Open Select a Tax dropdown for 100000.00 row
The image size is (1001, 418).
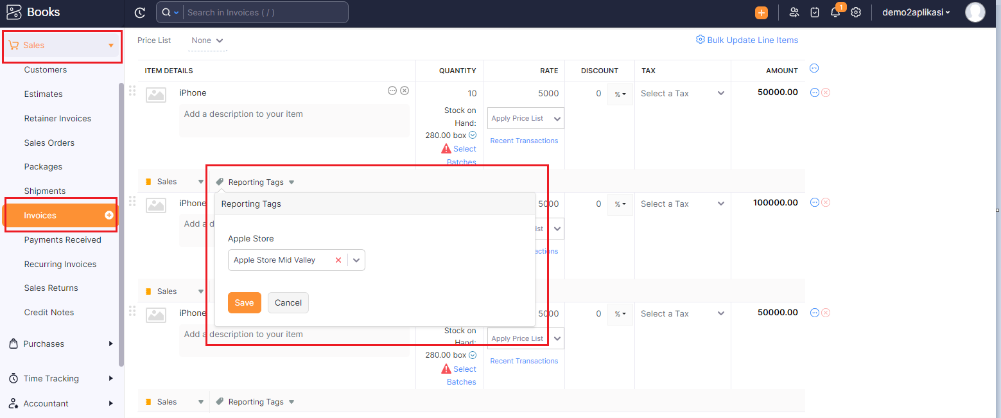(x=683, y=204)
